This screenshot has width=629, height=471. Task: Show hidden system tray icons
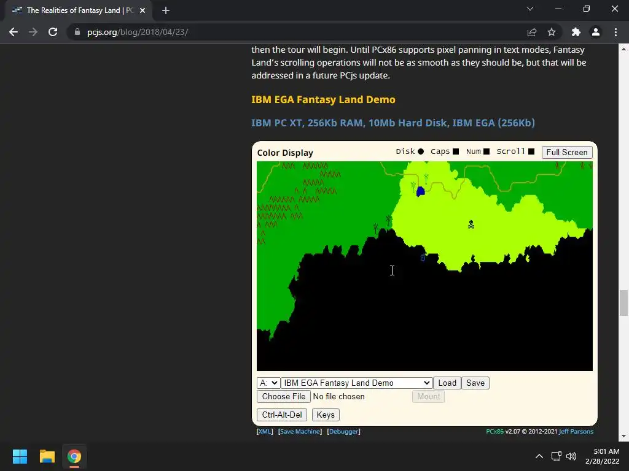(539, 456)
